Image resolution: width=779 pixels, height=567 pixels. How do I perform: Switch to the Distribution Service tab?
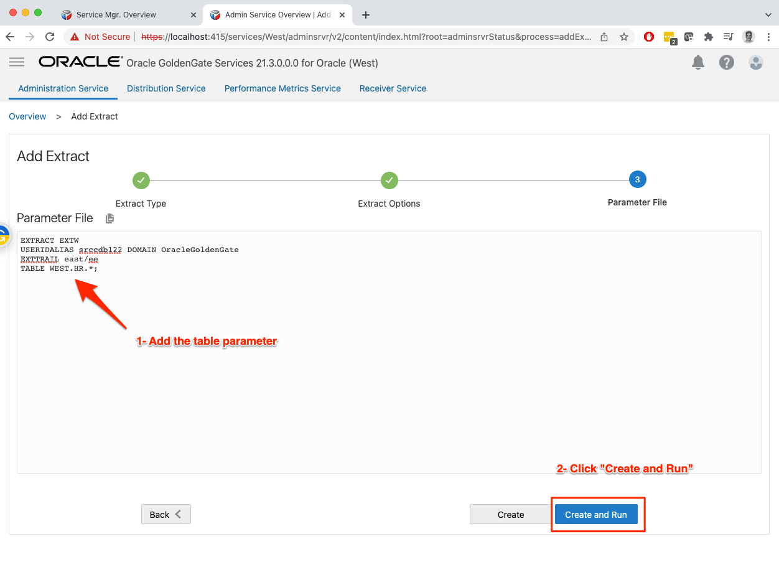coord(166,88)
